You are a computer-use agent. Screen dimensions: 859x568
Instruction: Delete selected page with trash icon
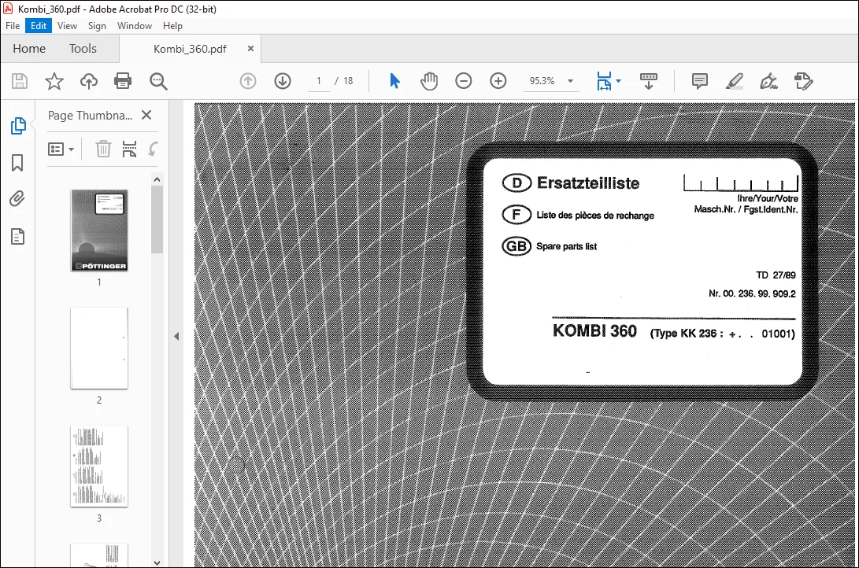[x=103, y=149]
